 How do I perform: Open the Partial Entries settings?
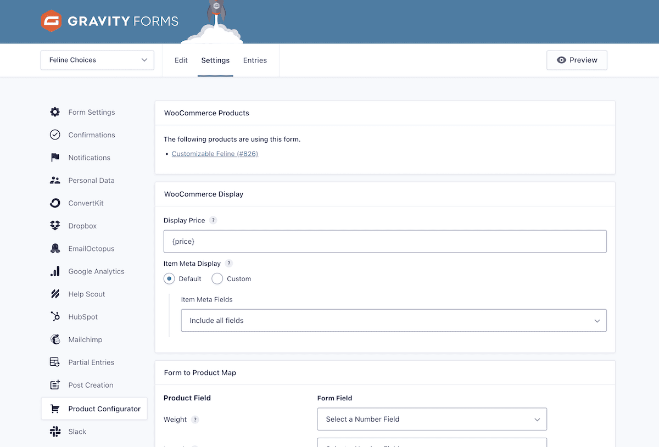pos(91,362)
